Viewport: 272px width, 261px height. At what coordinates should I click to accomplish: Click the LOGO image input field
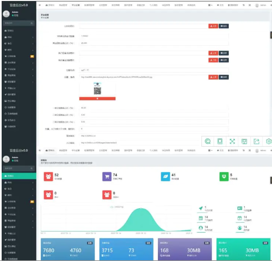coord(144,26)
